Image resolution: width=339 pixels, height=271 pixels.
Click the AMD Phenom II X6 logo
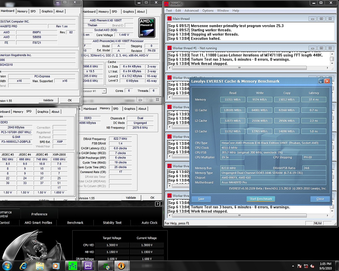(147, 28)
